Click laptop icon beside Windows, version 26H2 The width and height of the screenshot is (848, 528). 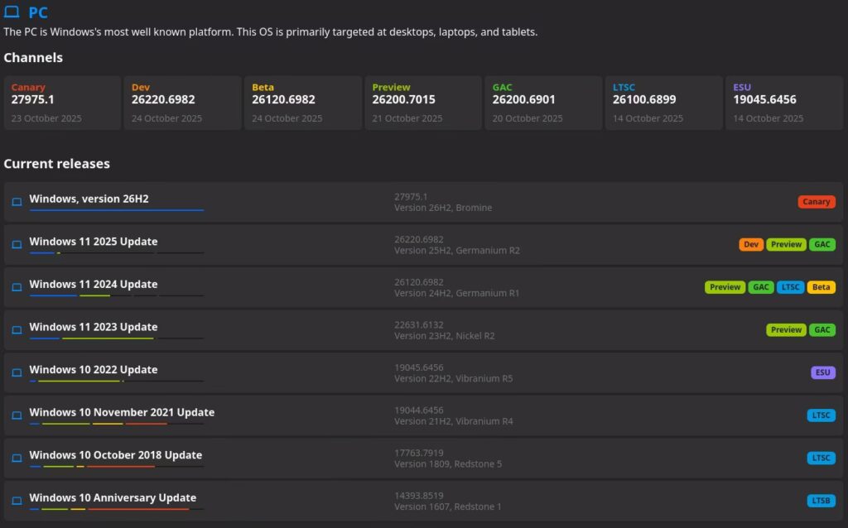pos(17,202)
